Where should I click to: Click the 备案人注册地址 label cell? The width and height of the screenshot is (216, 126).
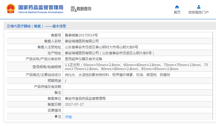coord(35,47)
